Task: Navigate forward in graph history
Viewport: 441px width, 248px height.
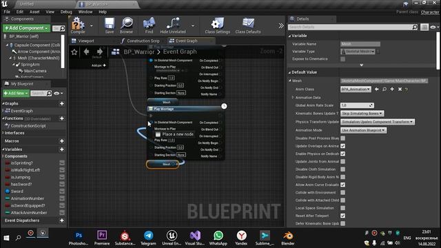Action: (x=99, y=52)
